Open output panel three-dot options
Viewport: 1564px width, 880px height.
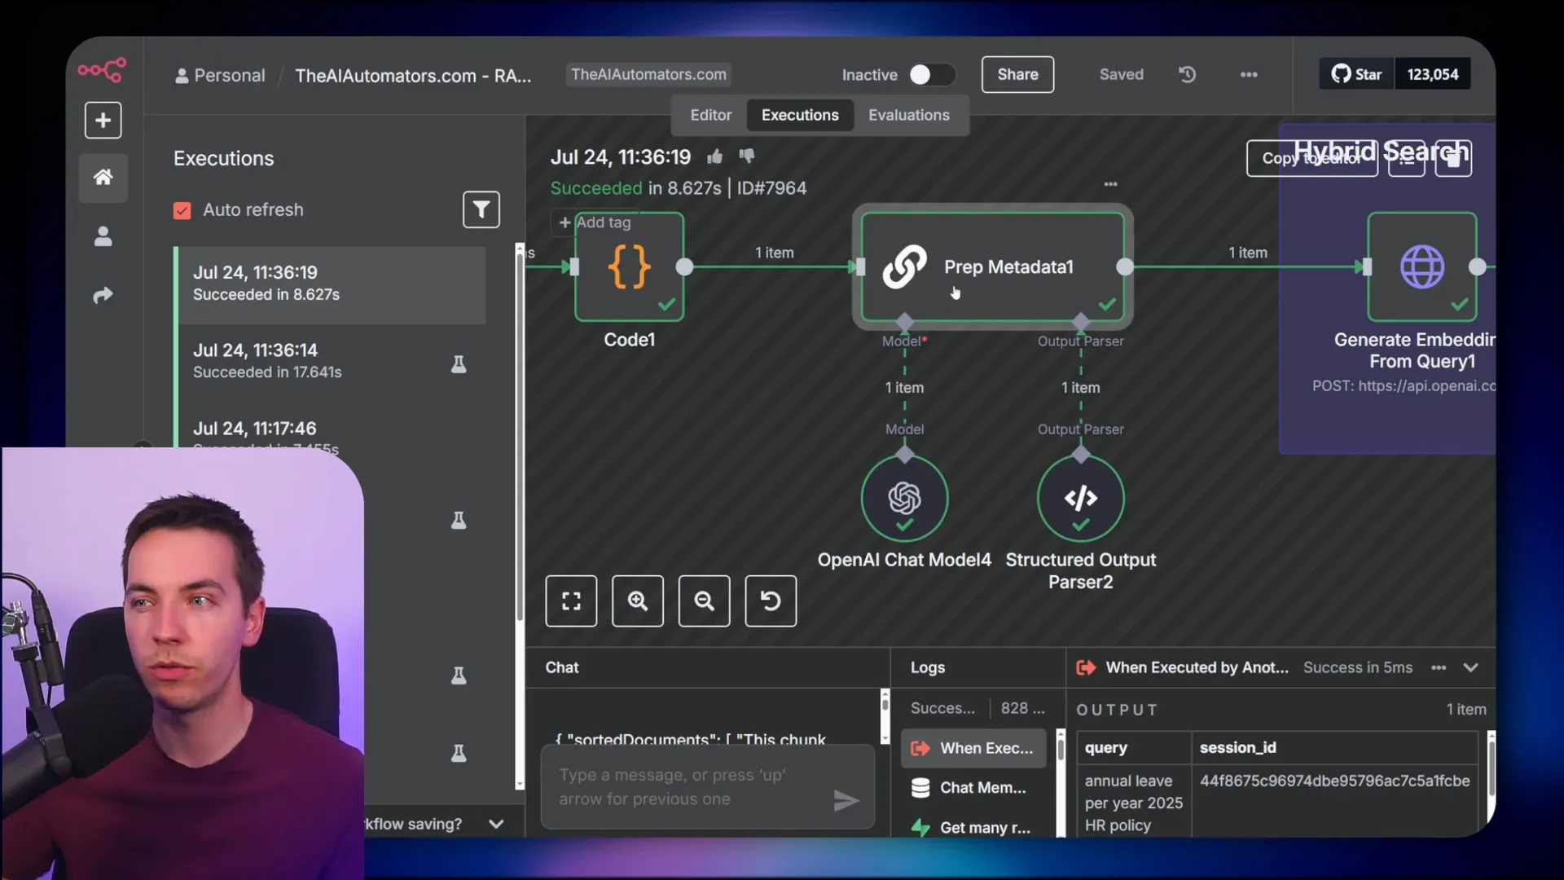pyautogui.click(x=1439, y=667)
